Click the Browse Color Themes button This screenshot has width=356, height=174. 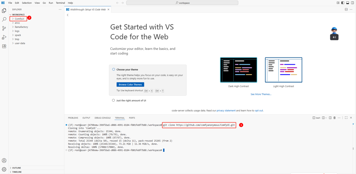(130, 85)
